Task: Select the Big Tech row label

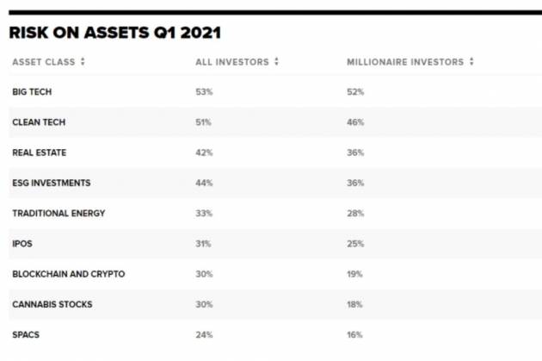Action: (31, 91)
